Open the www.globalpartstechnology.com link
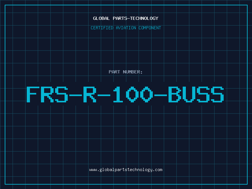The height and width of the screenshot is (189, 252). pyautogui.click(x=126, y=170)
